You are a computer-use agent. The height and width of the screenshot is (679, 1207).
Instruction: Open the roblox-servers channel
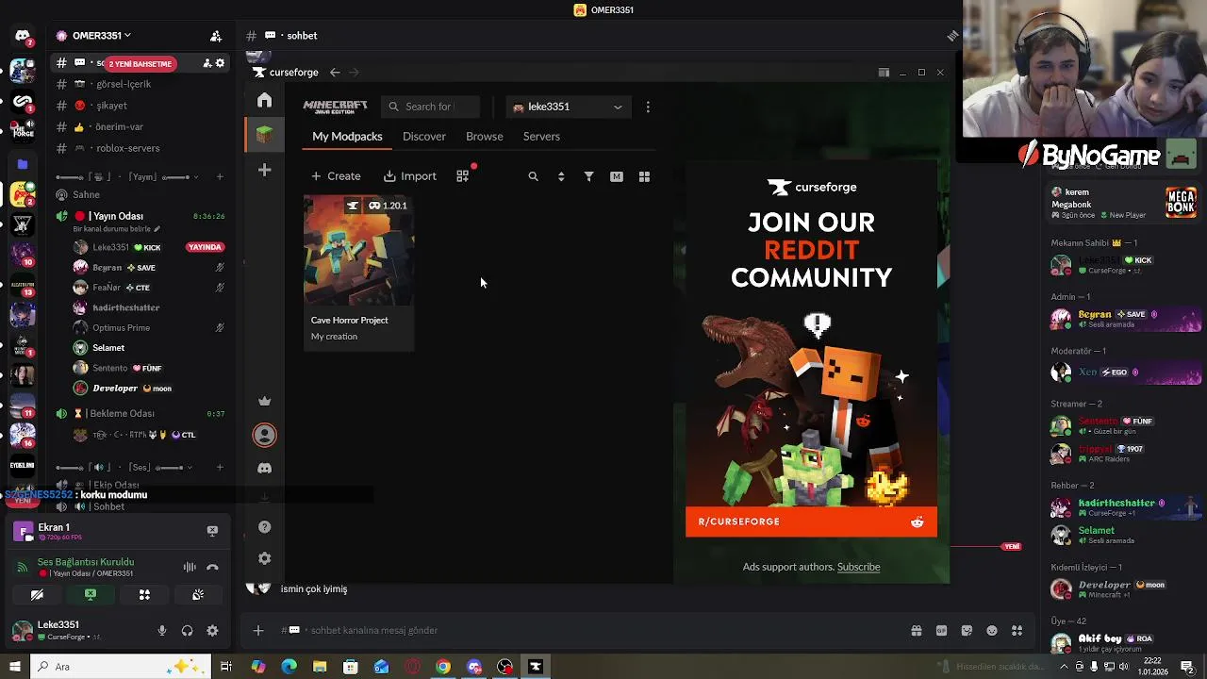click(127, 148)
